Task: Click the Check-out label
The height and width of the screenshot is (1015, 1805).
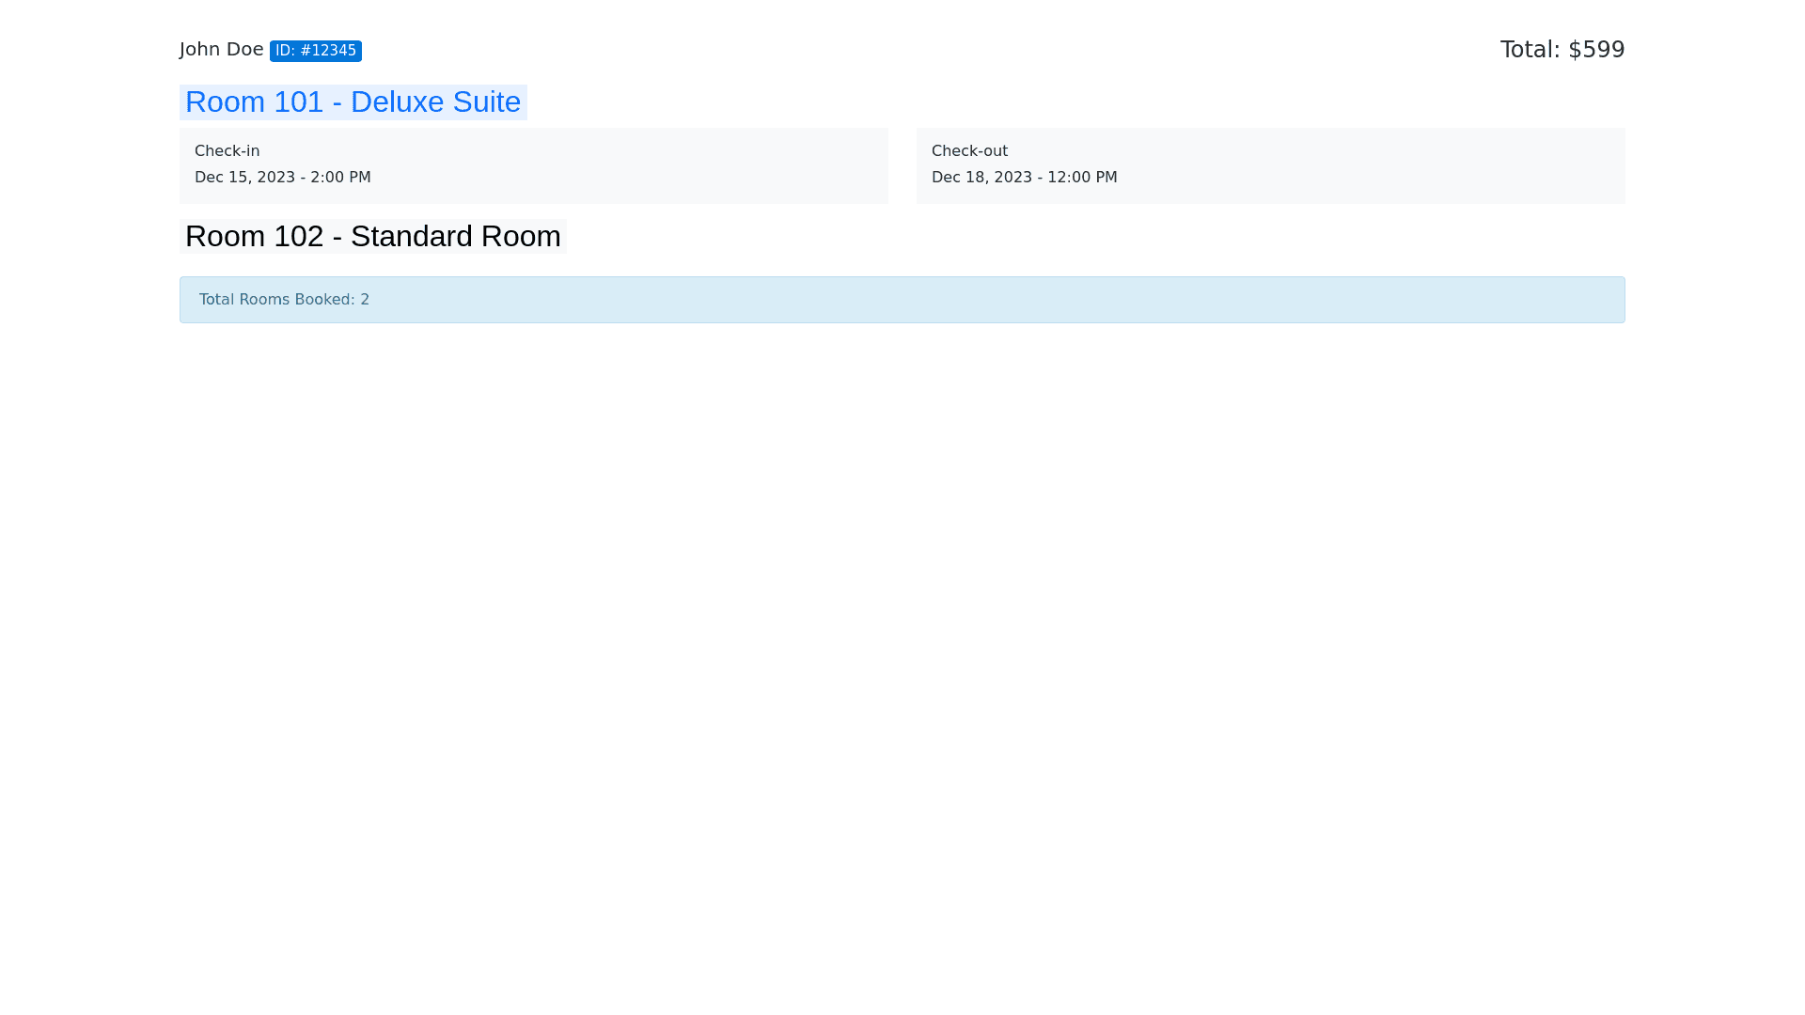Action: pos(969,151)
